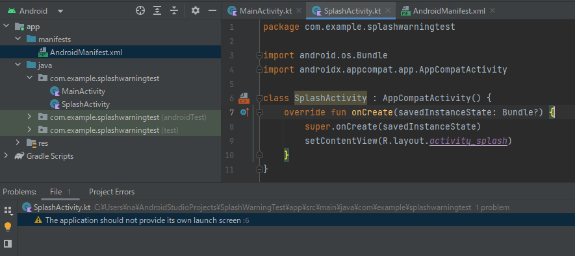
Task: Click the Expand All icon in project toolbar
Action: 157,10
